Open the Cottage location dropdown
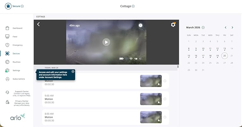The width and height of the screenshot is (242, 127). [x=127, y=6]
